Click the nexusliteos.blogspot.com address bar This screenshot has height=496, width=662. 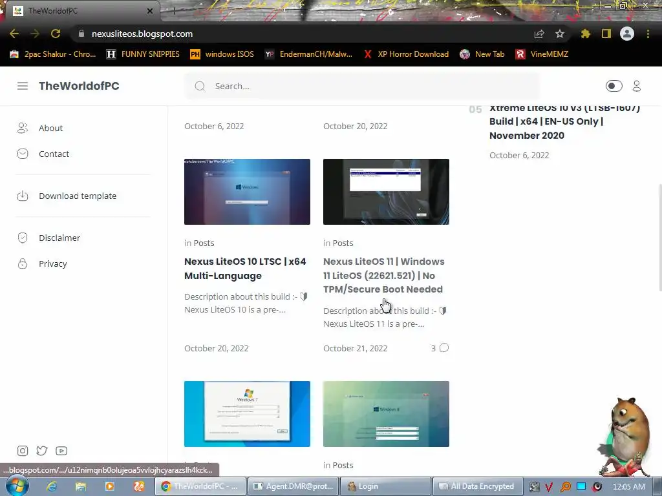[x=142, y=34]
